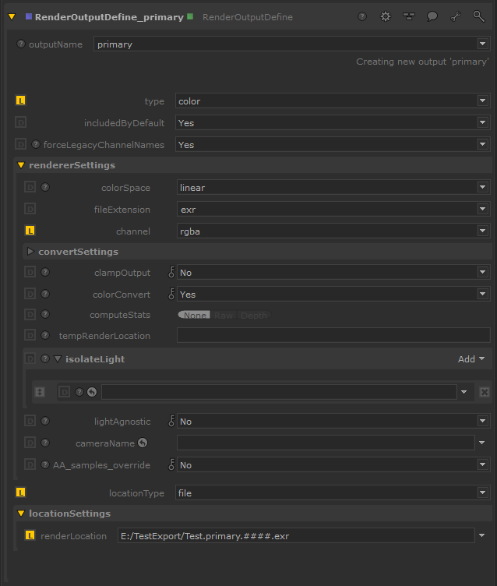The width and height of the screenshot is (497, 586).
Task: Click the renderLocation path field
Action: [296, 535]
